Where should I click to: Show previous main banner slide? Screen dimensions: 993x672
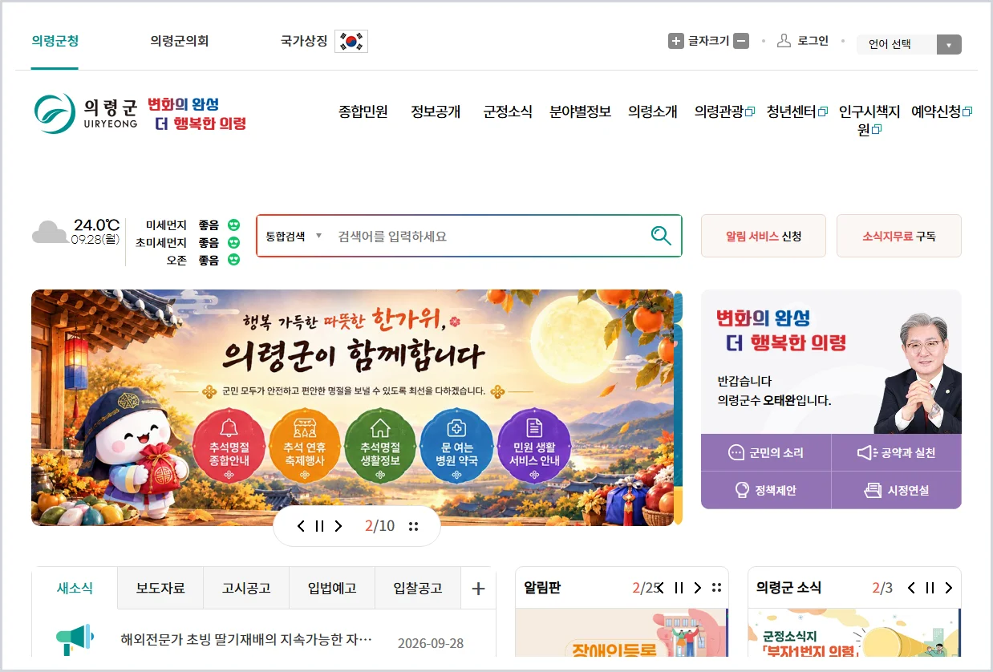301,526
